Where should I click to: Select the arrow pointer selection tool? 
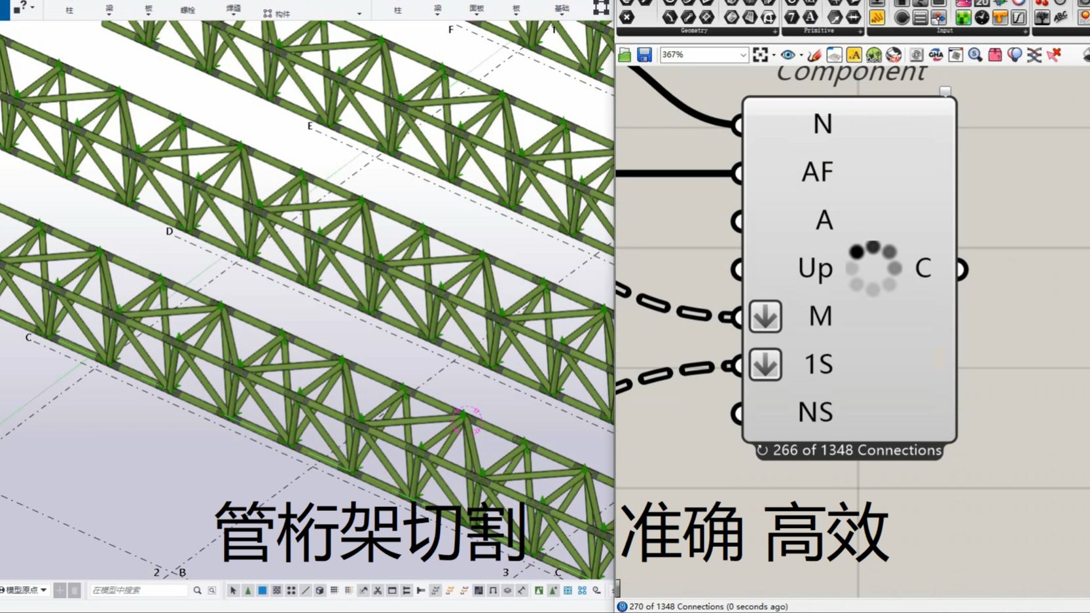pyautogui.click(x=233, y=590)
